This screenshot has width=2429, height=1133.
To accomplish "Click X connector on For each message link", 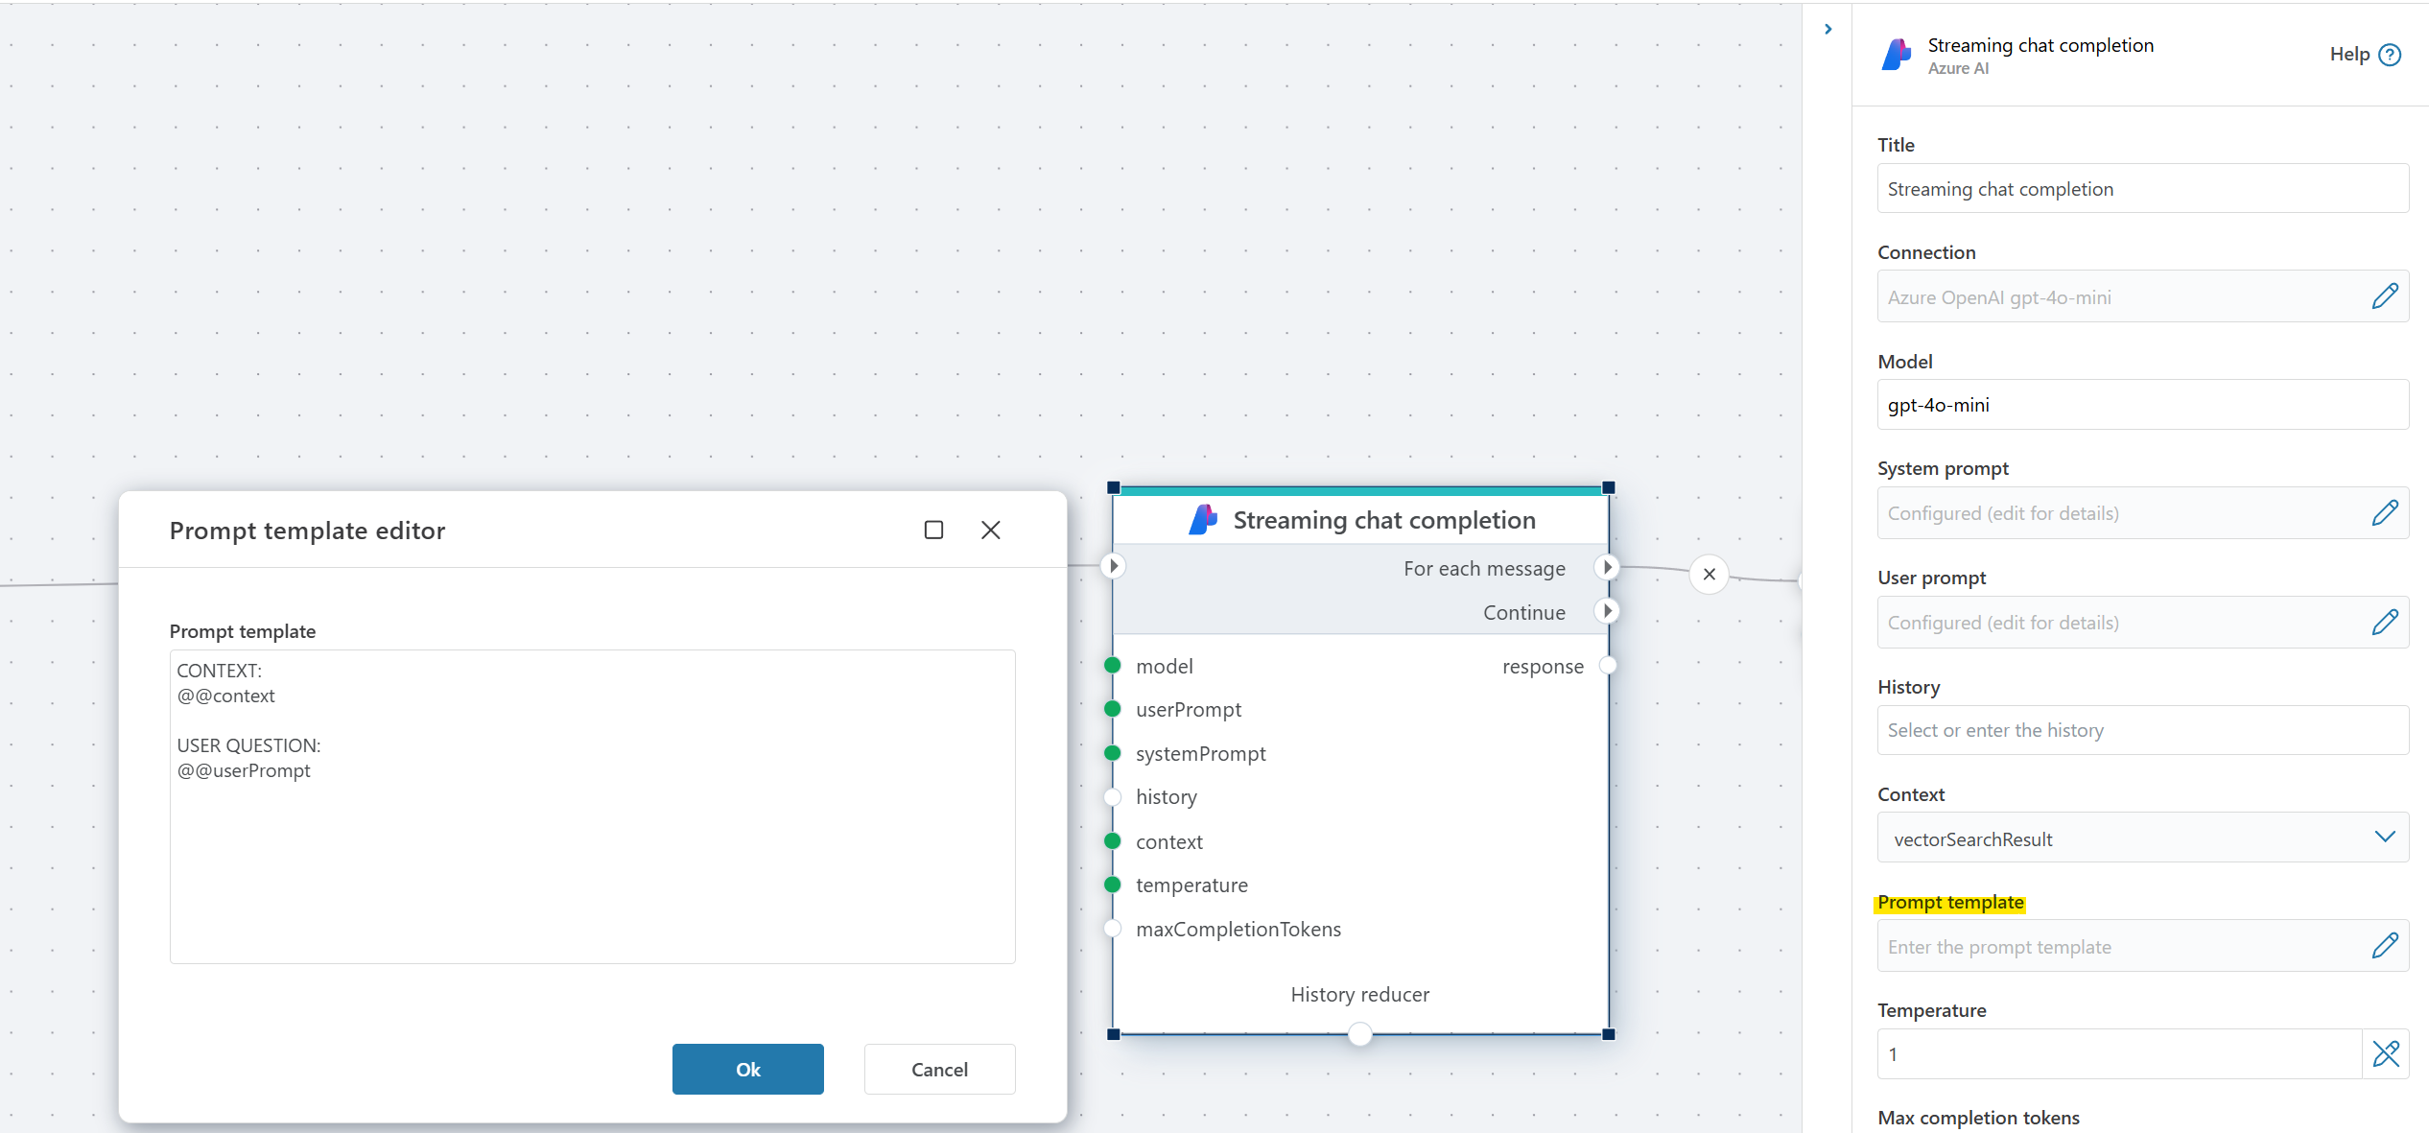I will point(1709,575).
